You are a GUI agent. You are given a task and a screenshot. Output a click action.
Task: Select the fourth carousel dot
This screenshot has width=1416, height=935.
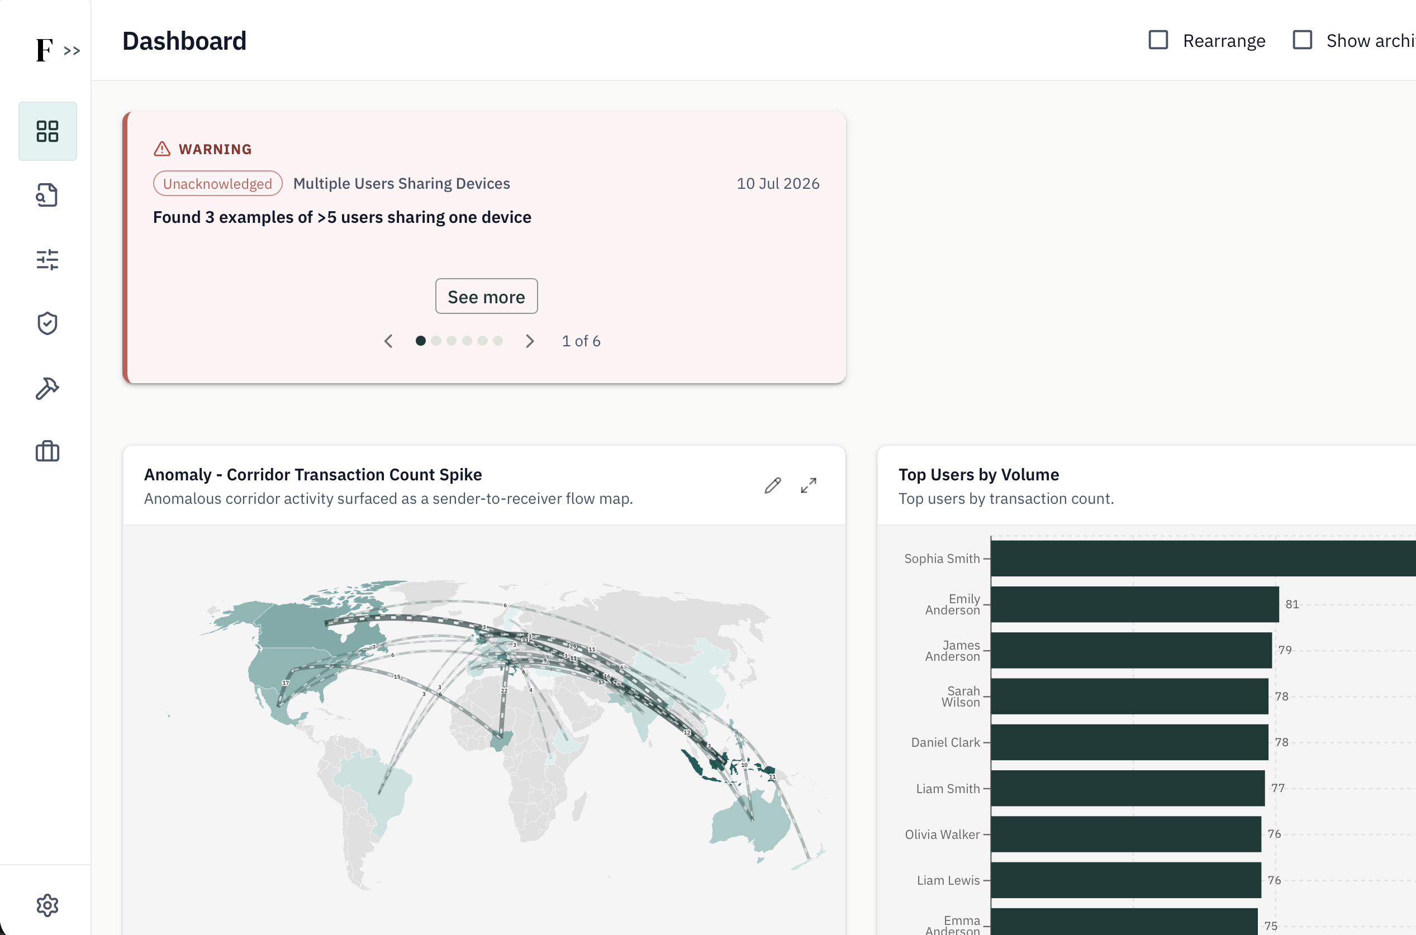[x=467, y=341]
